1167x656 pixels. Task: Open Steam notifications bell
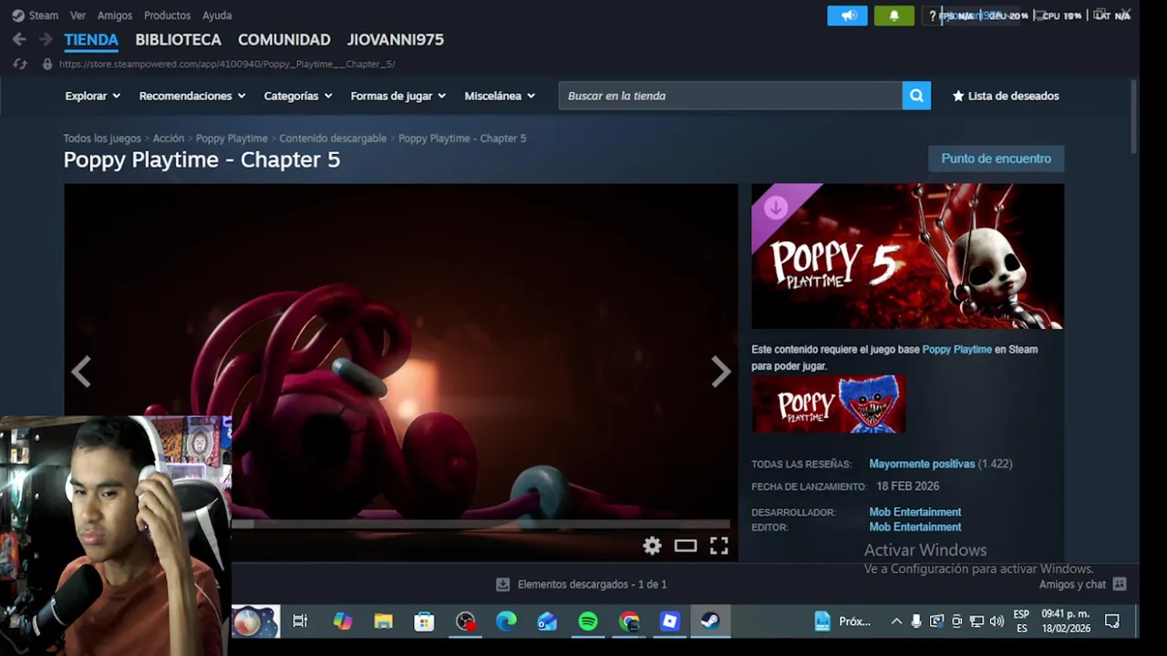(893, 15)
